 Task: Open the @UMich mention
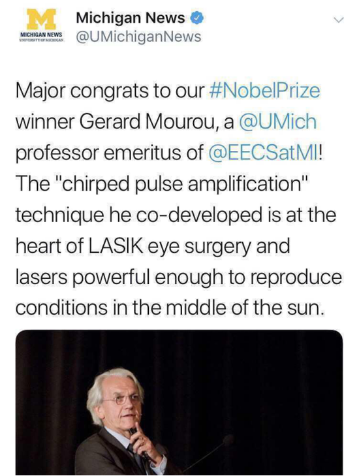click(277, 121)
